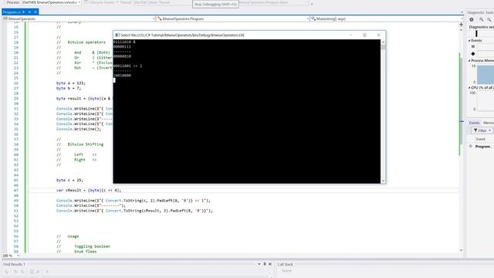
Task: Pin the Find Results 1 panel
Action: point(265,264)
